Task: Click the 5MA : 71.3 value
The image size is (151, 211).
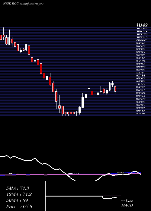Action: (18, 188)
